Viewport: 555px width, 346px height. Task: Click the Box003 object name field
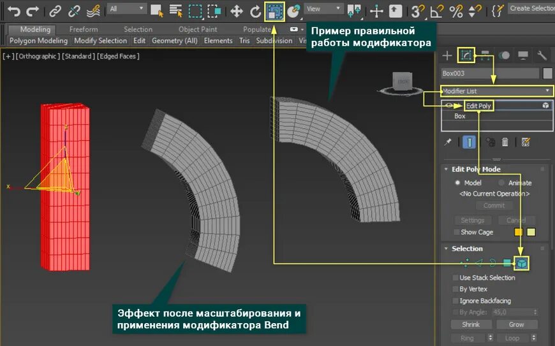pyautogui.click(x=490, y=73)
